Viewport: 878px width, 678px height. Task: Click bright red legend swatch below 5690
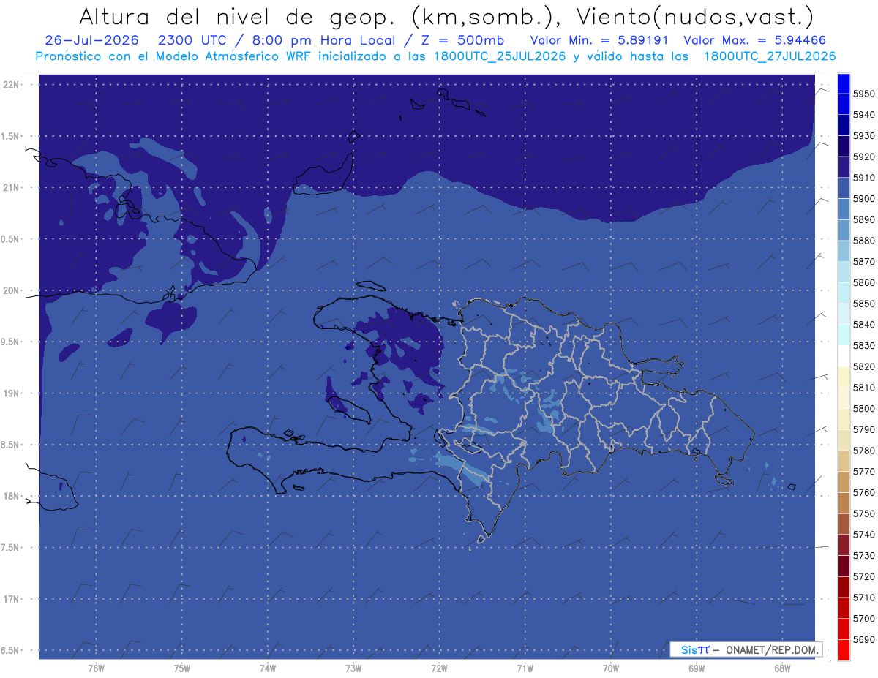pos(844,649)
